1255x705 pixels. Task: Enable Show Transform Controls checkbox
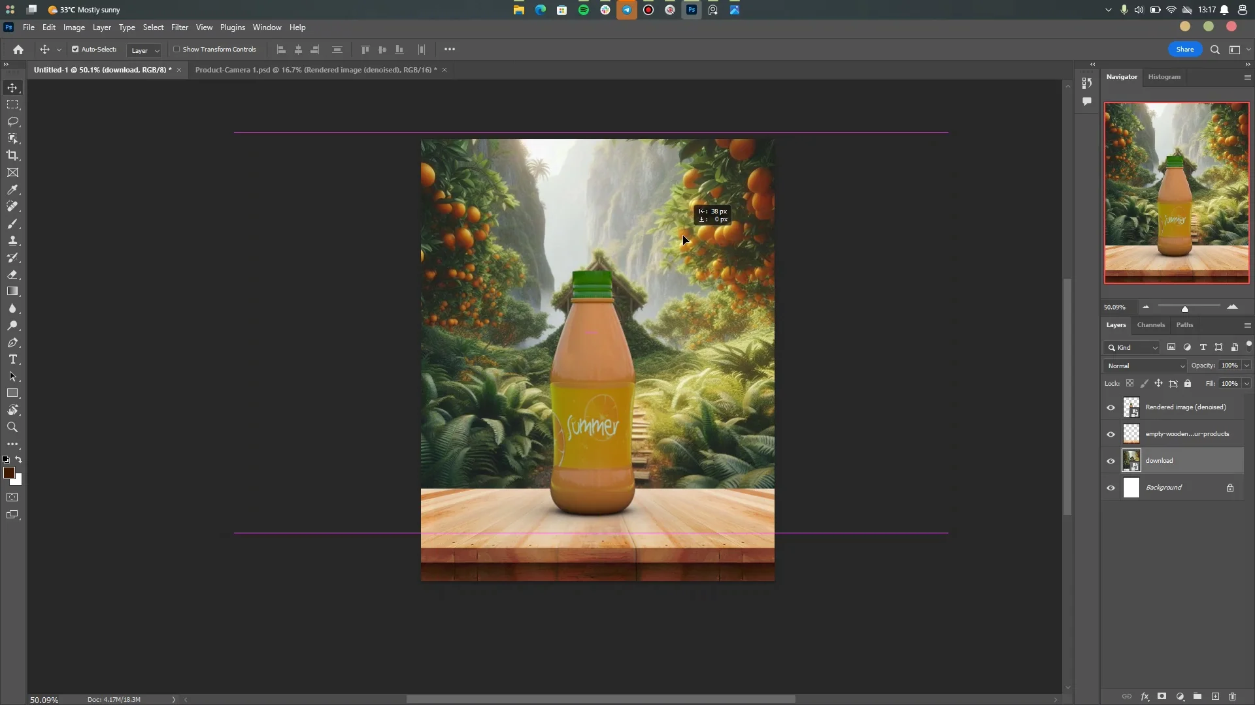click(x=176, y=49)
